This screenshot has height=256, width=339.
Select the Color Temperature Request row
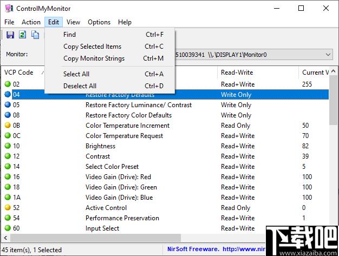click(x=166, y=136)
